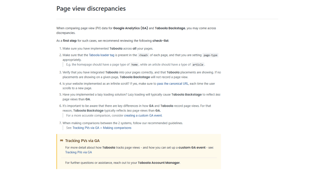The width and height of the screenshot is (329, 172).
Task: Click 'Make sure you have implemented Taboola' item
Action: (108, 48)
